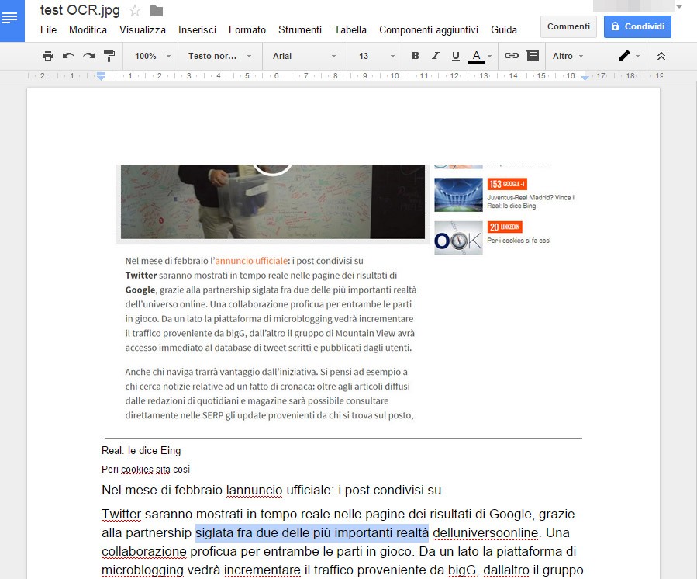The height and width of the screenshot is (579, 697).
Task: Open the insert link icon
Action: pyautogui.click(x=512, y=56)
